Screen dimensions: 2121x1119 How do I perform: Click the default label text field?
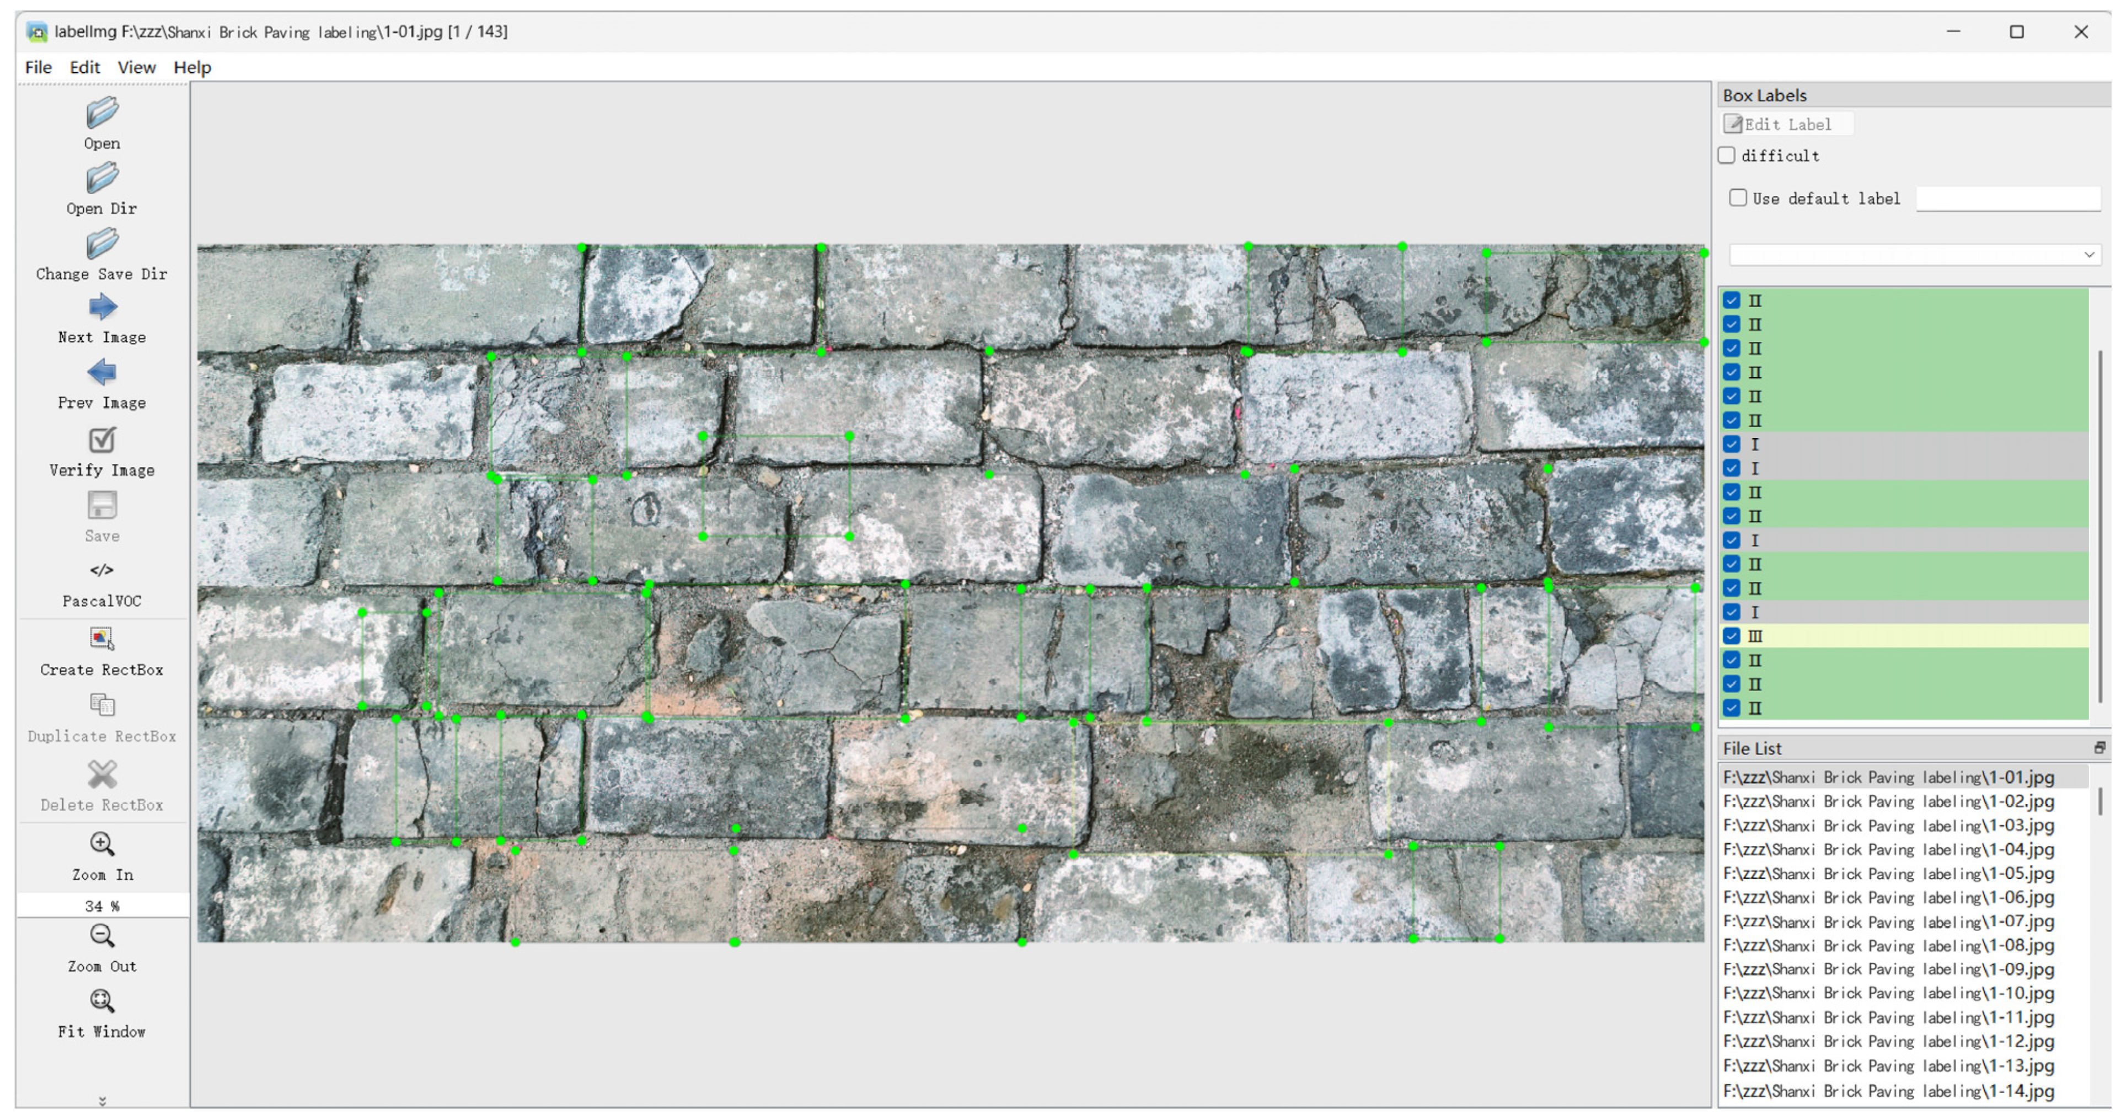point(2008,199)
